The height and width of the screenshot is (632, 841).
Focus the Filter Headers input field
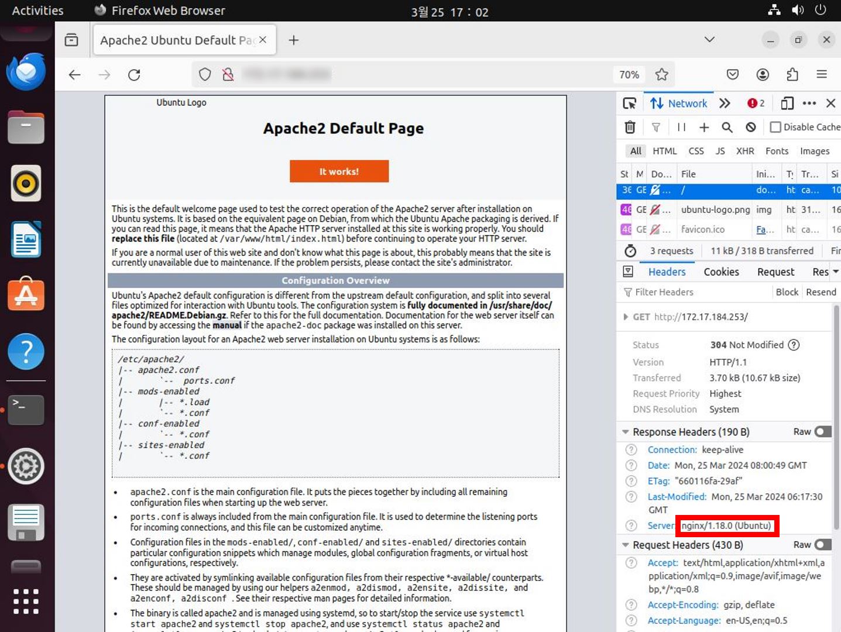pos(696,292)
